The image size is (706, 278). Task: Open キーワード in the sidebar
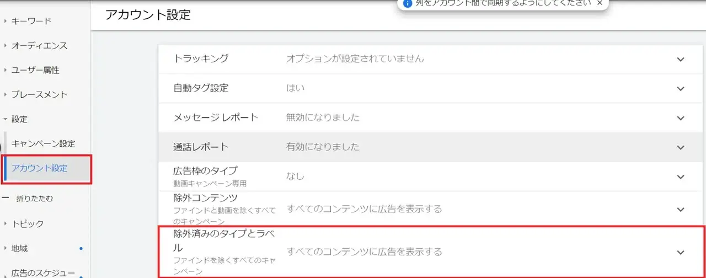[31, 21]
